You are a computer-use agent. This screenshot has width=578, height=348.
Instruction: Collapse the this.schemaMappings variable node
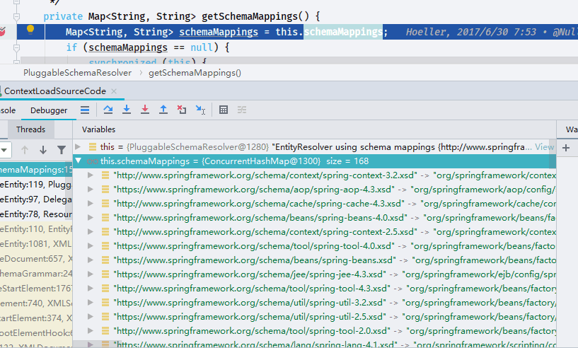click(x=78, y=161)
